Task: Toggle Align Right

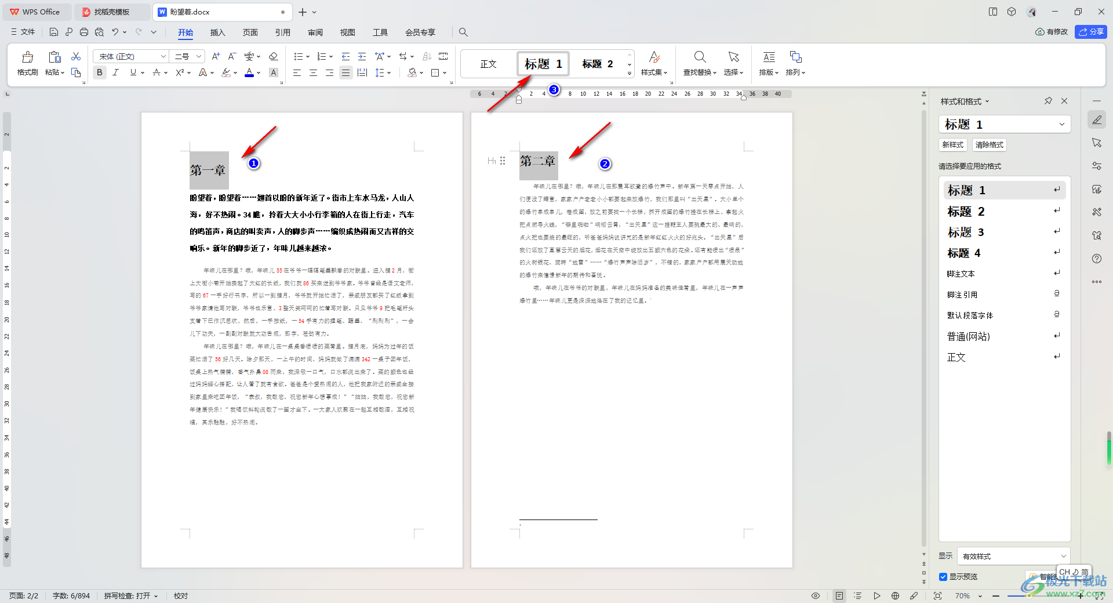Action: coord(329,72)
